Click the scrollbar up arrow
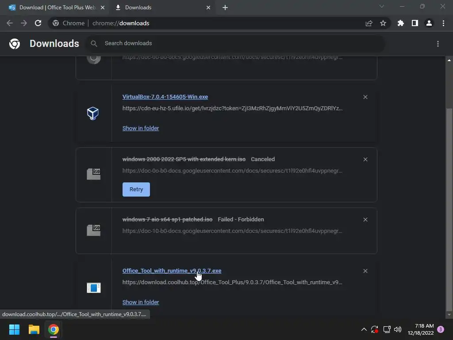This screenshot has width=453, height=340. (449, 60)
